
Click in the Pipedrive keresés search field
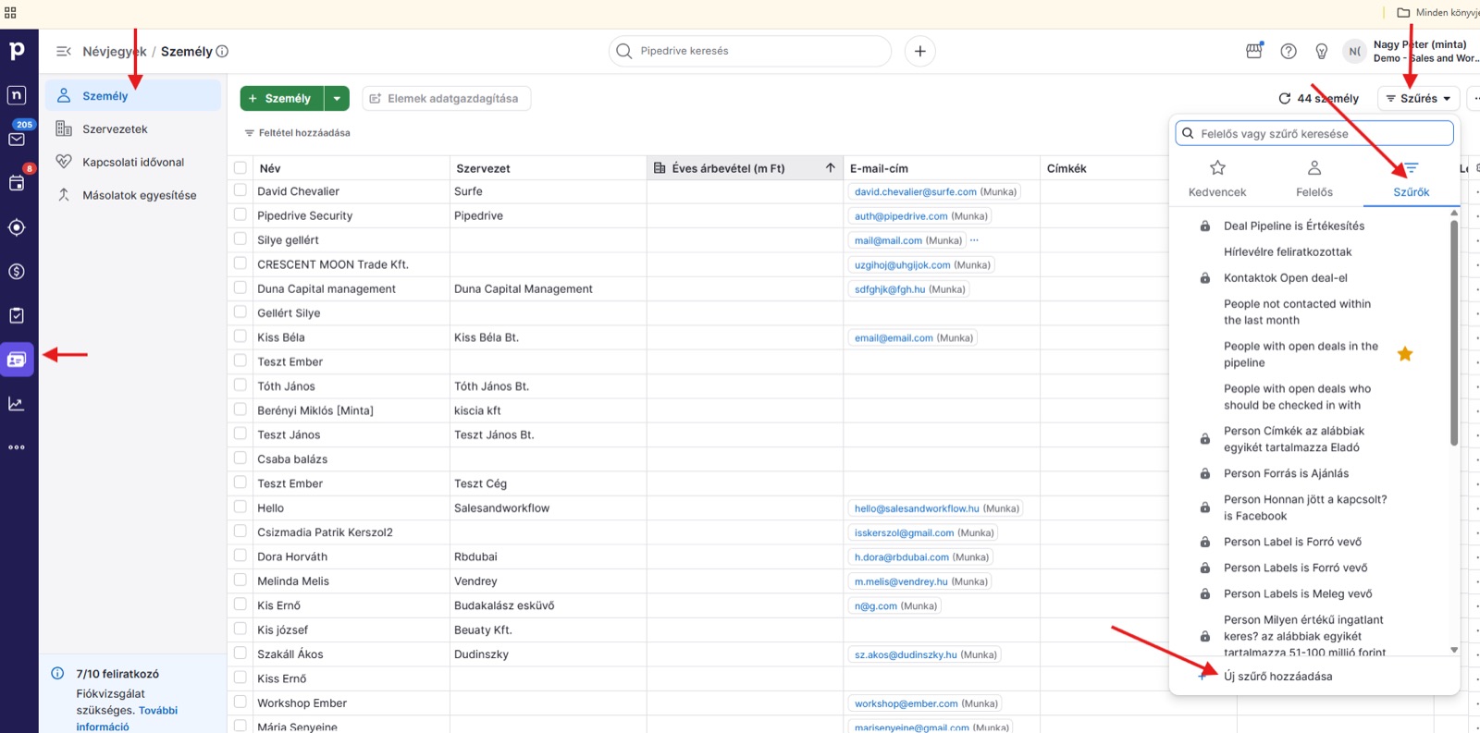tap(749, 51)
